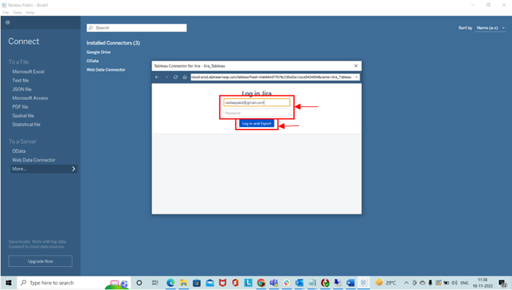Click the volume speaker icon in tray
Image resolution: width=512 pixels, height=290 pixels.
[x=455, y=283]
